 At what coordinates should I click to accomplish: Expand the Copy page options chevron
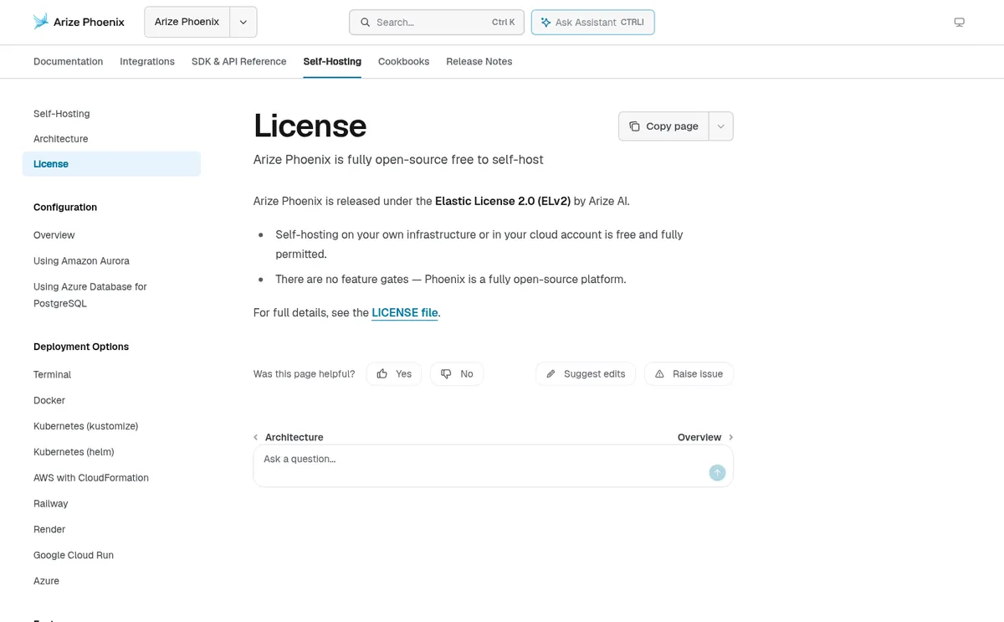(x=721, y=126)
